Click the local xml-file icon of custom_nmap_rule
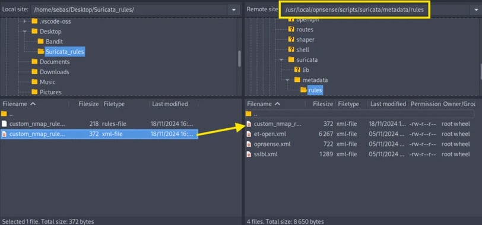 click(x=4, y=134)
